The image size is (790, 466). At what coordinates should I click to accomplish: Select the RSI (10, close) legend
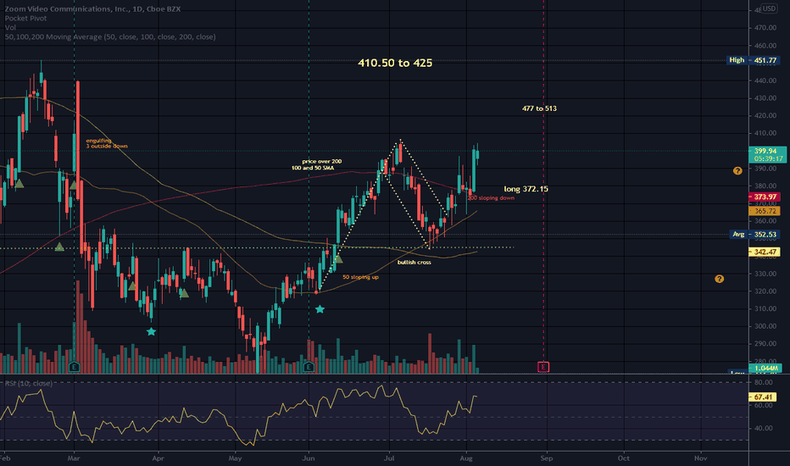point(28,383)
